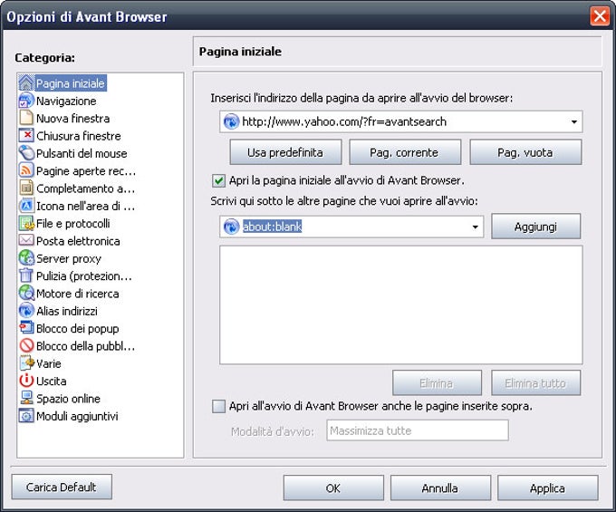The image size is (616, 512).
Task: Click the Pag. corrente button
Action: tap(405, 152)
